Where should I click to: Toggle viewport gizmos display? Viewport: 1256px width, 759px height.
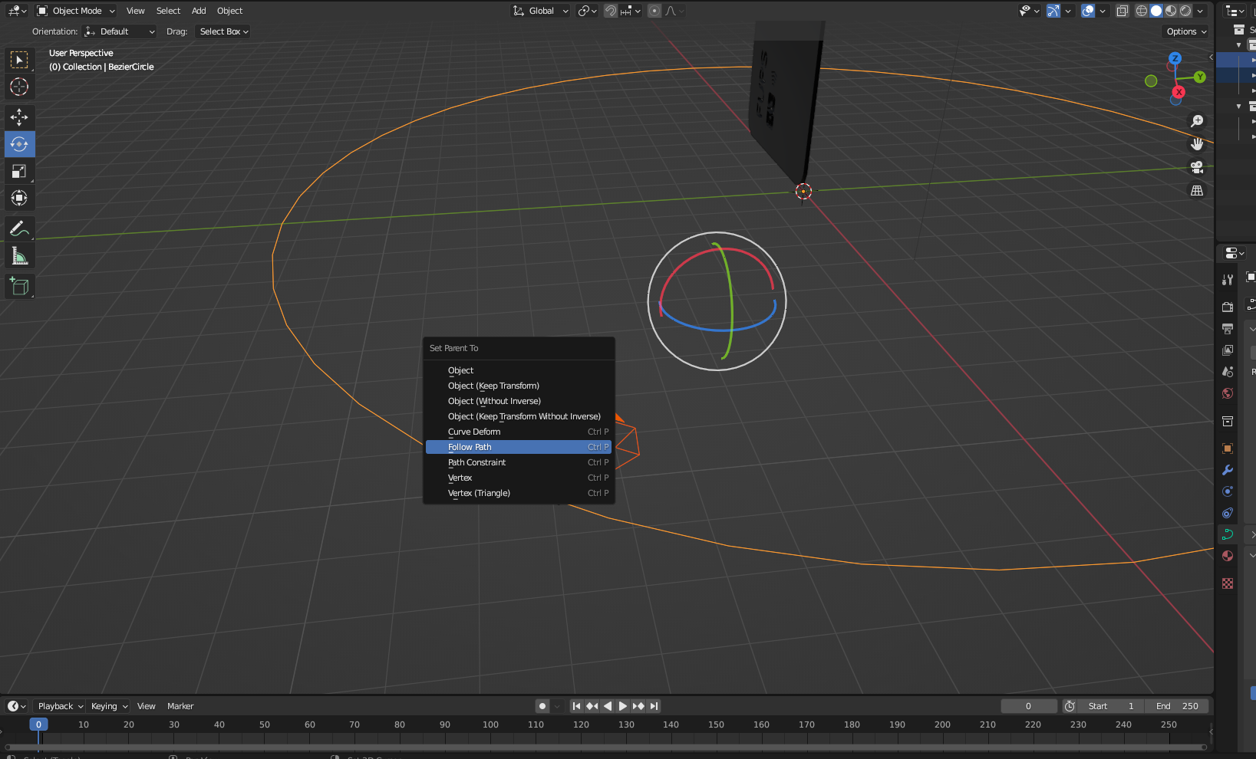click(x=1053, y=11)
